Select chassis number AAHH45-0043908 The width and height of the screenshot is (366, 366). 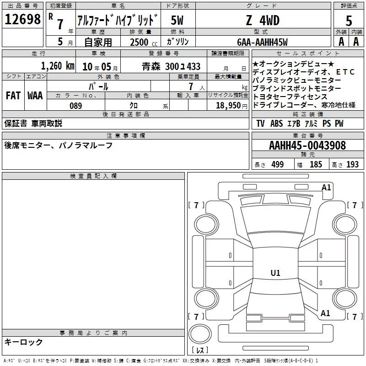pos(307,145)
